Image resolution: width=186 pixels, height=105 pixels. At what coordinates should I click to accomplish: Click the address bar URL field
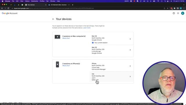click(87, 8)
